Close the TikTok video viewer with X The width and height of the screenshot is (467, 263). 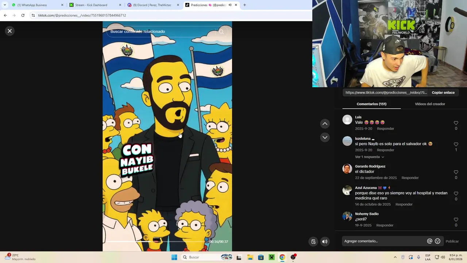pyautogui.click(x=10, y=31)
